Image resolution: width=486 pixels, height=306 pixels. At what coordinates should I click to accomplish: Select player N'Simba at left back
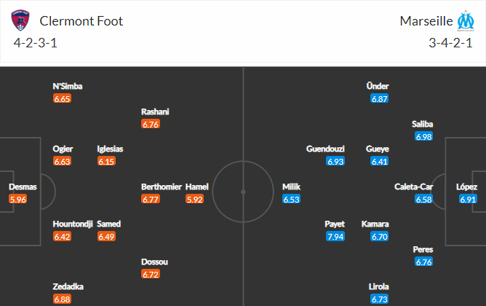tap(68, 86)
